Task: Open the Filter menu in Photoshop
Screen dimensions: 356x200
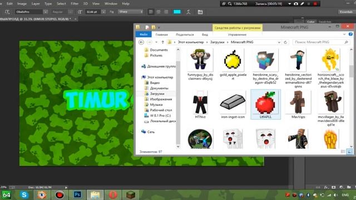Action: coord(75,4)
